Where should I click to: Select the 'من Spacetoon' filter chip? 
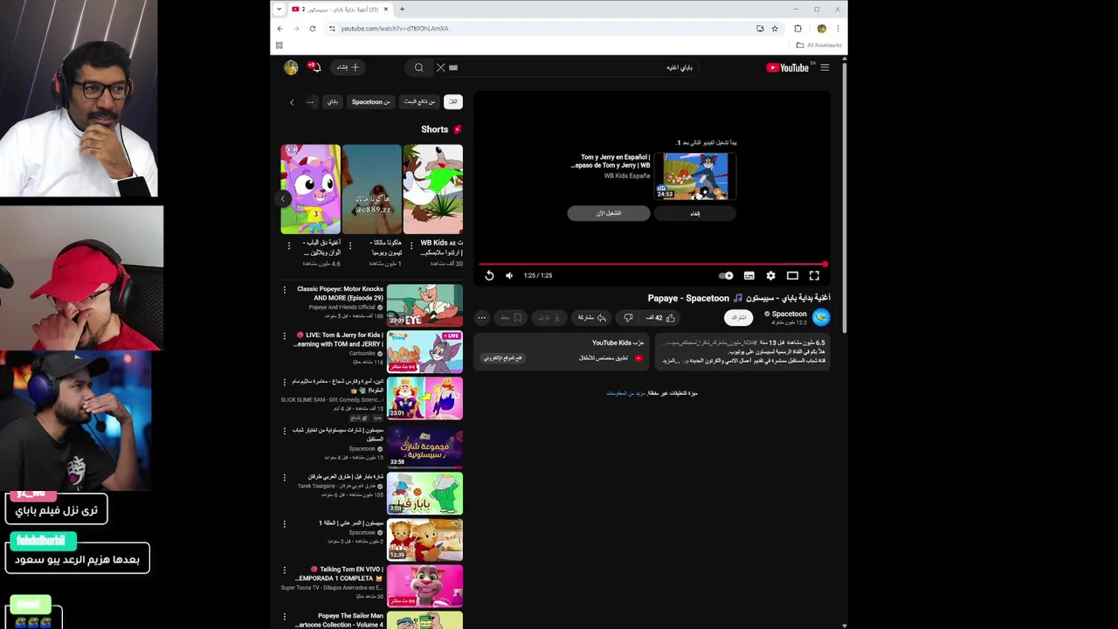[370, 102]
